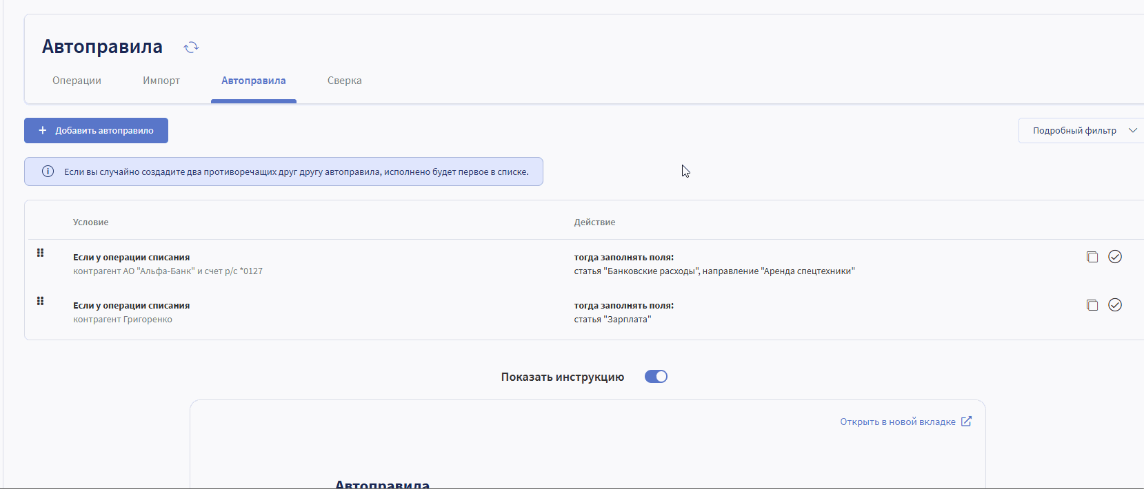Click the info icon in the warning banner
Screen dimensions: 1144x489
tap(48, 171)
